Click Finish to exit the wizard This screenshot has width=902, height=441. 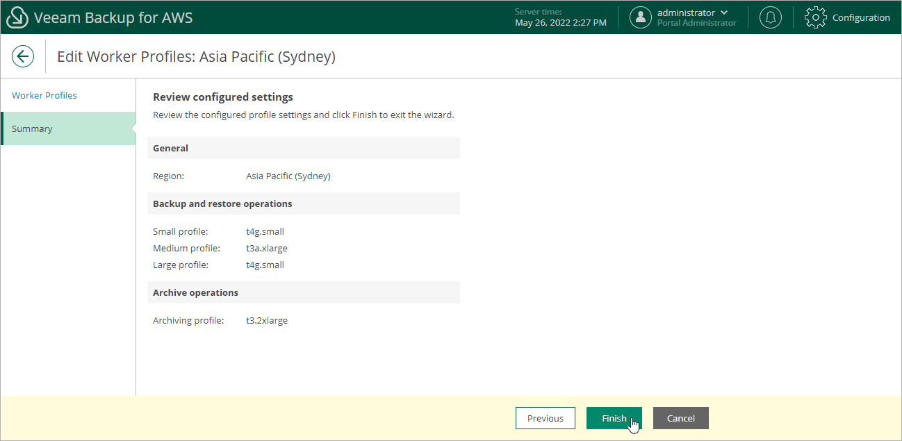tap(614, 418)
